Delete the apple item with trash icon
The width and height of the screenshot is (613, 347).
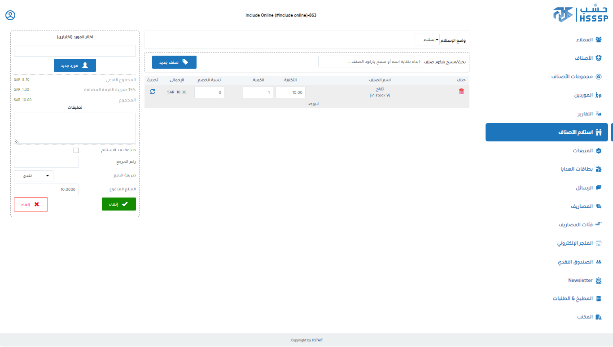461,92
